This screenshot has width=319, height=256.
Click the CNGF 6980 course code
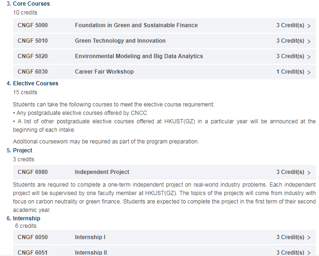pos(32,172)
